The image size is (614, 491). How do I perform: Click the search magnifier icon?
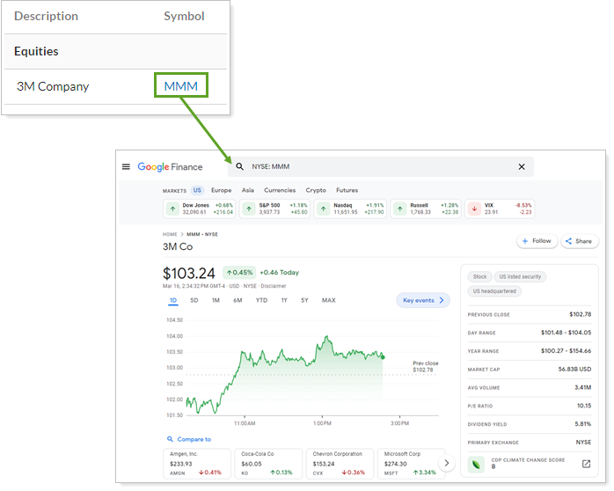pyautogui.click(x=239, y=166)
